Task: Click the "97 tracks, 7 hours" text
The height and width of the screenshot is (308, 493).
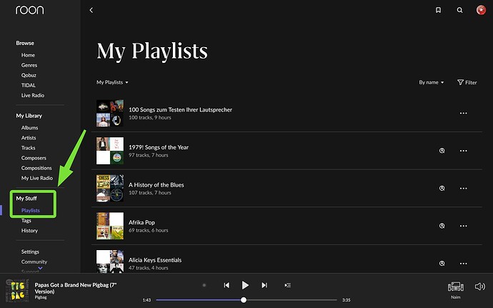Action: tap(149, 155)
